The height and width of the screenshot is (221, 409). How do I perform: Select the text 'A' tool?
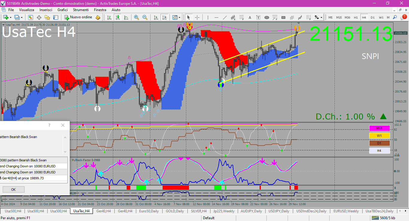pos(250,17)
